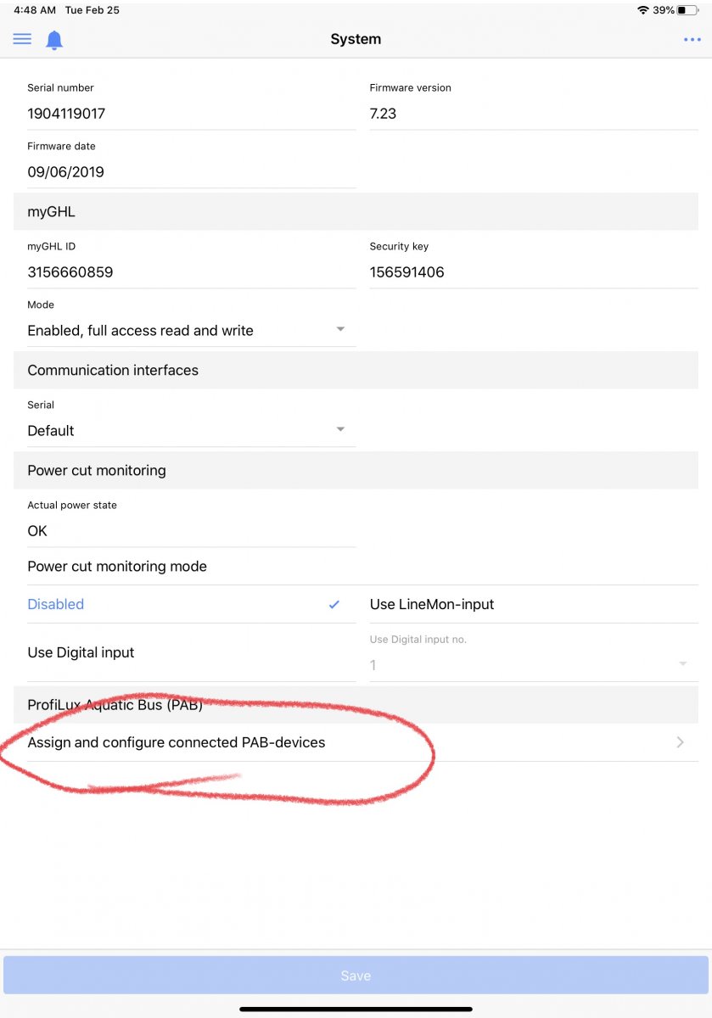Click the Firmware version field 7.23
This screenshot has height=1018, width=712.
coord(534,114)
